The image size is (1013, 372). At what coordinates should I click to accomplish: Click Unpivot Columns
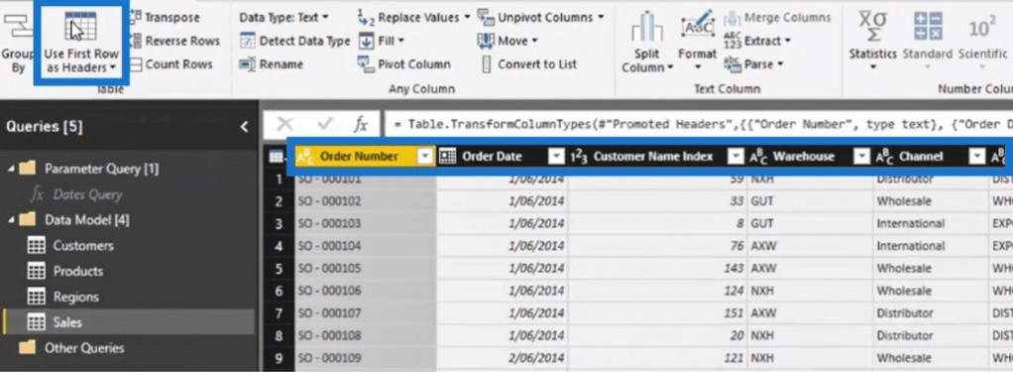[x=541, y=18]
